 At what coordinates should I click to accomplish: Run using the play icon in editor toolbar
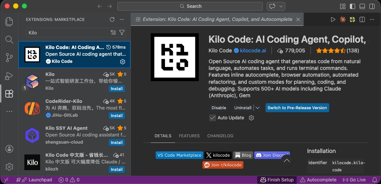coord(333,19)
